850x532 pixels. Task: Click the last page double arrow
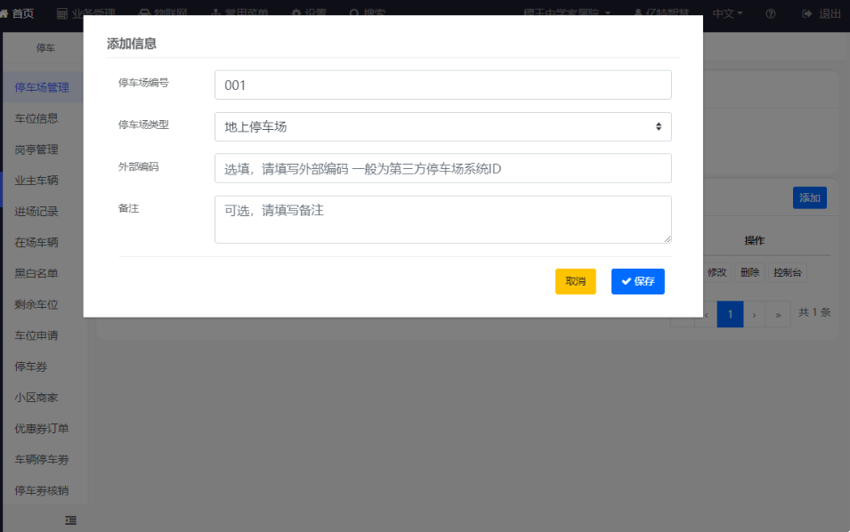pyautogui.click(x=778, y=314)
